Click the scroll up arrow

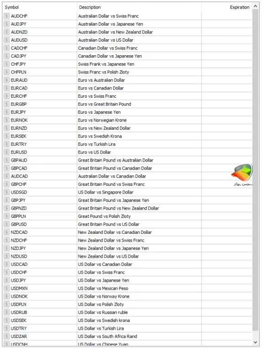[255, 6]
